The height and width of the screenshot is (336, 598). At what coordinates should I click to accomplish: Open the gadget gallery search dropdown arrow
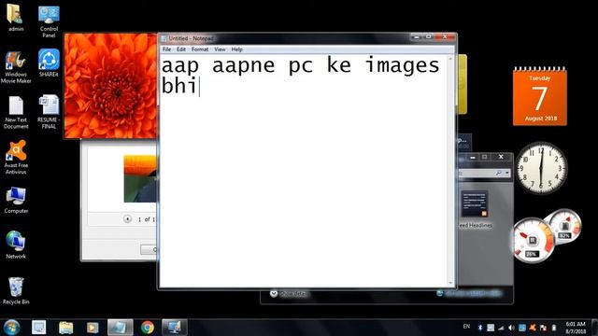(507, 174)
